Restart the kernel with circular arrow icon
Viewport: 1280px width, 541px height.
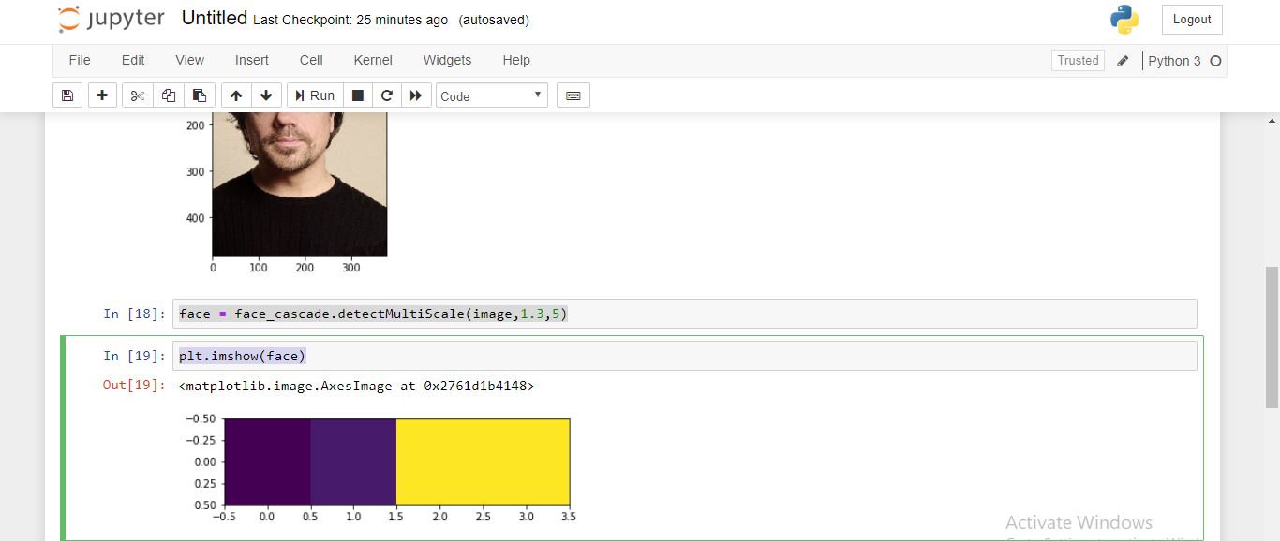point(386,95)
